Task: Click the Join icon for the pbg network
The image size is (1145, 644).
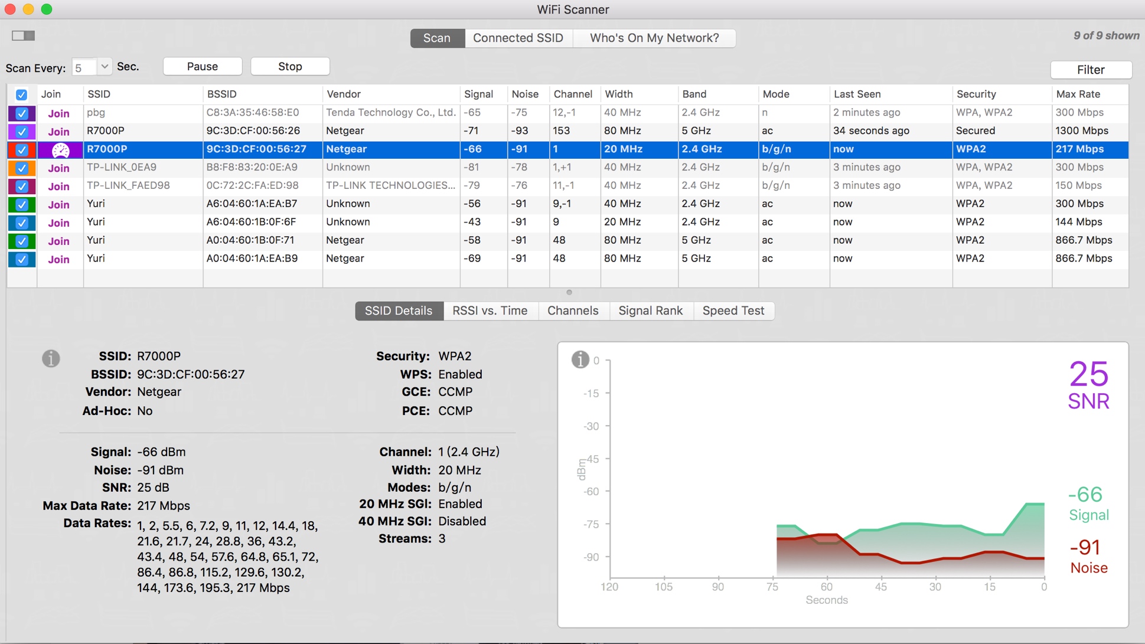Action: pos(58,113)
